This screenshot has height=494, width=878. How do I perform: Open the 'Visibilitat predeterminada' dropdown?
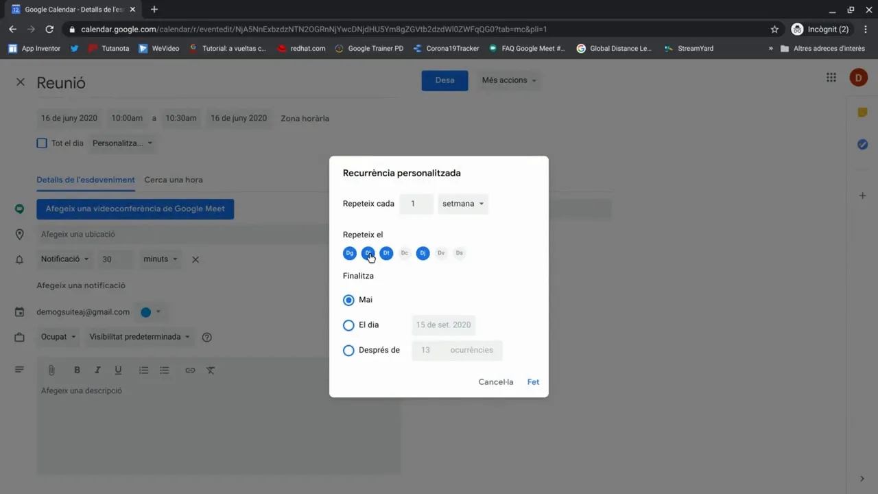(x=140, y=337)
